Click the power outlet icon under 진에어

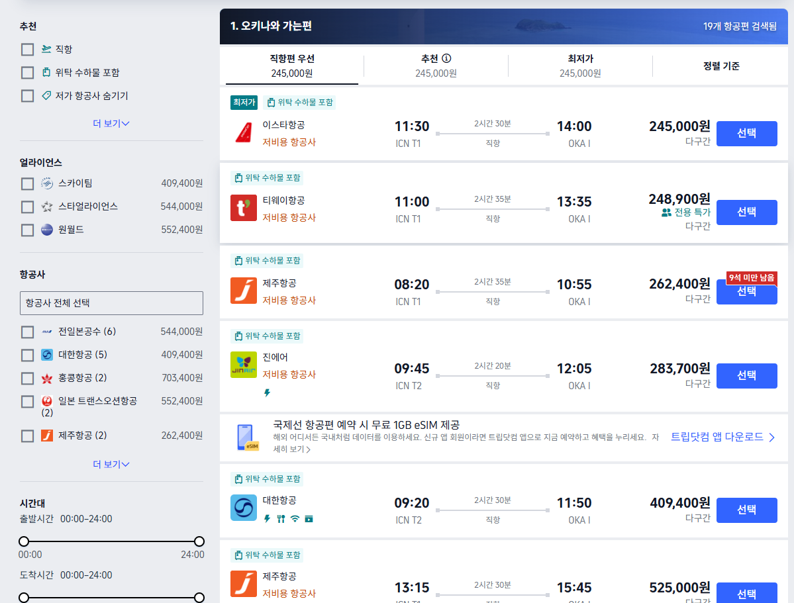pos(267,393)
